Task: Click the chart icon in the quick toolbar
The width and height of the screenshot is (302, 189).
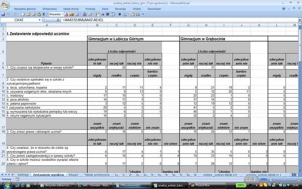Action: tap(72, 14)
